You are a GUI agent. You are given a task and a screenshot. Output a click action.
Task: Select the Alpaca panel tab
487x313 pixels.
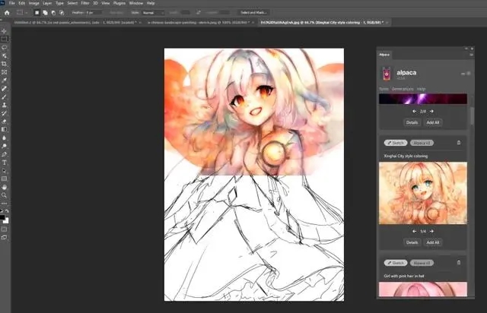[x=384, y=55]
